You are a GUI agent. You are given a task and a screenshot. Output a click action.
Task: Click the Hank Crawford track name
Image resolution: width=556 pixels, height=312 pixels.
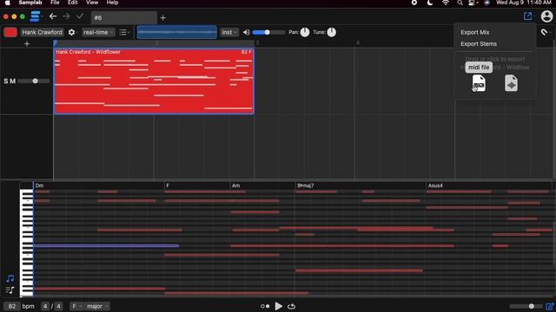(43, 32)
